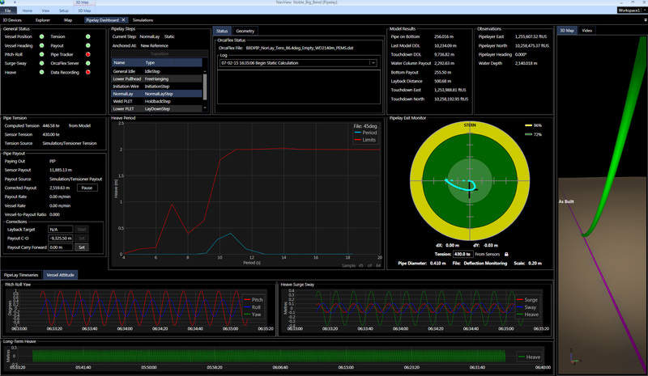Click the lock icon beside From Sensors
Viewport: 648px width, 376px height.
click(505, 254)
